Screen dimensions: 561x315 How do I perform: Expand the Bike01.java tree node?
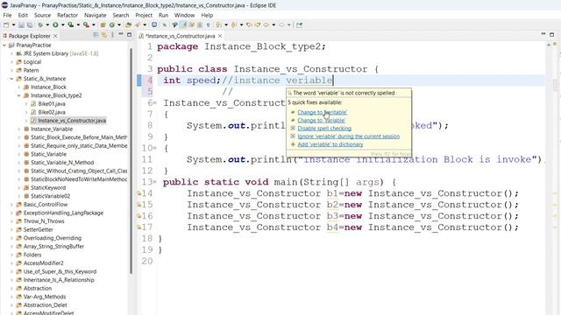coord(26,104)
